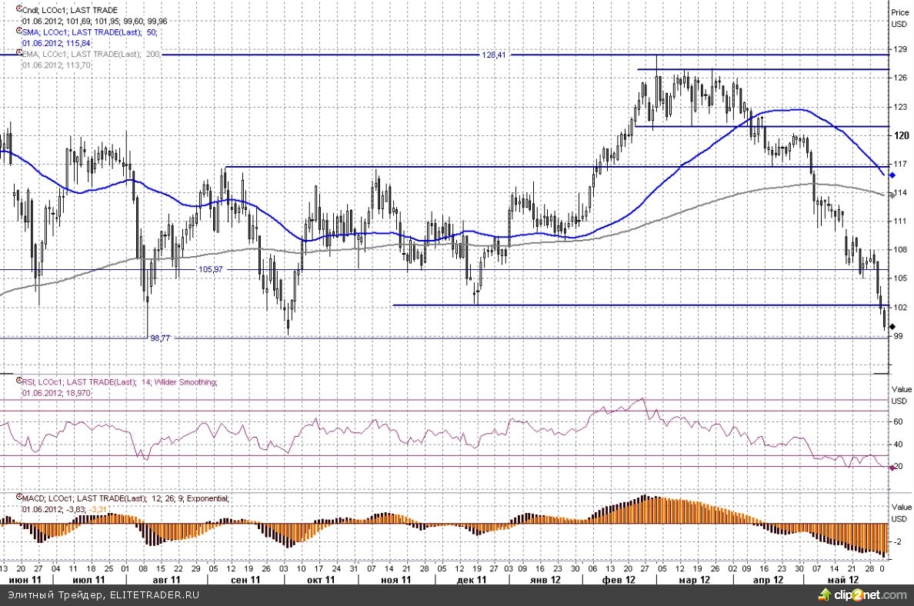Click the 128,41 resistance level label
The image size is (914, 606).
coord(493,55)
